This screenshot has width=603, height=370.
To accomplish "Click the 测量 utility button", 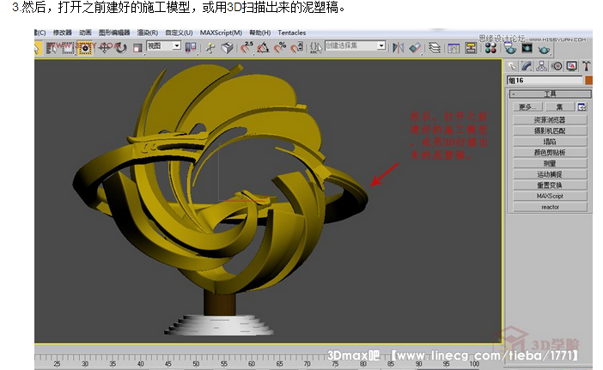I will tap(550, 163).
